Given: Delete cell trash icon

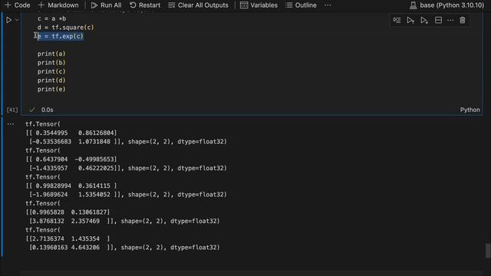Looking at the screenshot, I should [463, 21].
